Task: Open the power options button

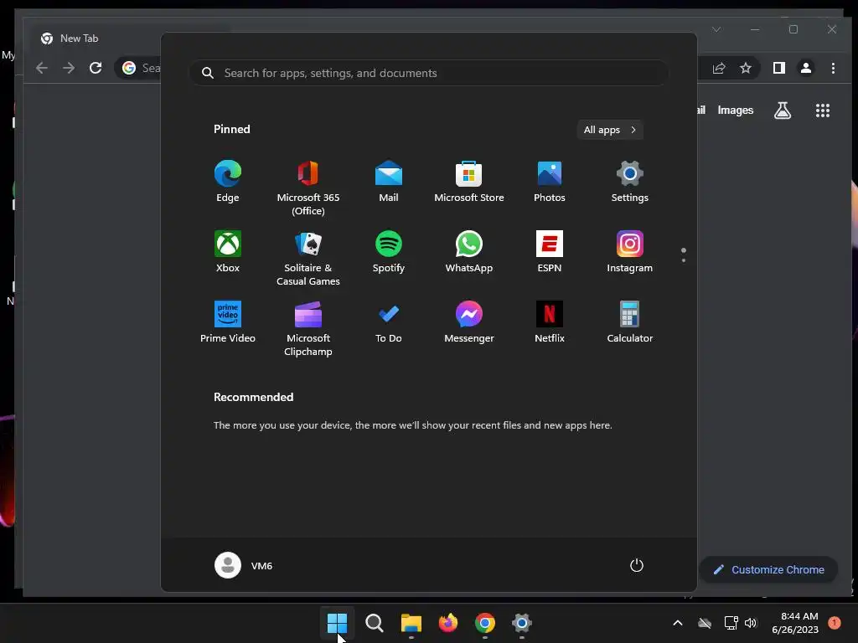Action: [x=637, y=565]
